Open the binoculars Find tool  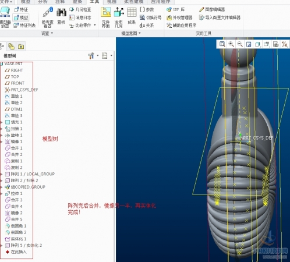(x=61, y=16)
